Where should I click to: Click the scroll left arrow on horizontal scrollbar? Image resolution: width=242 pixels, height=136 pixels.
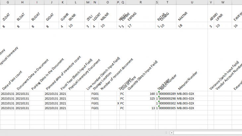(172, 133)
